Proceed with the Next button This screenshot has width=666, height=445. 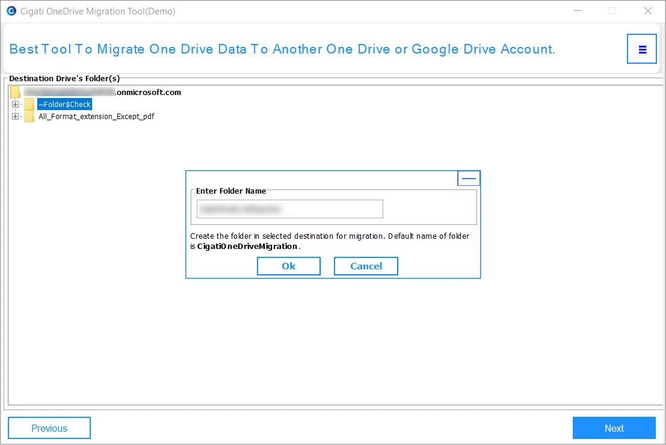pyautogui.click(x=614, y=428)
